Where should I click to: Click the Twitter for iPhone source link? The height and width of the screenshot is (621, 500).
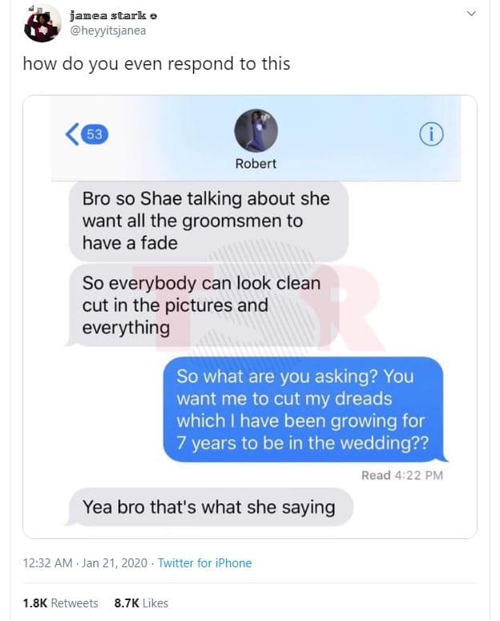click(x=205, y=562)
